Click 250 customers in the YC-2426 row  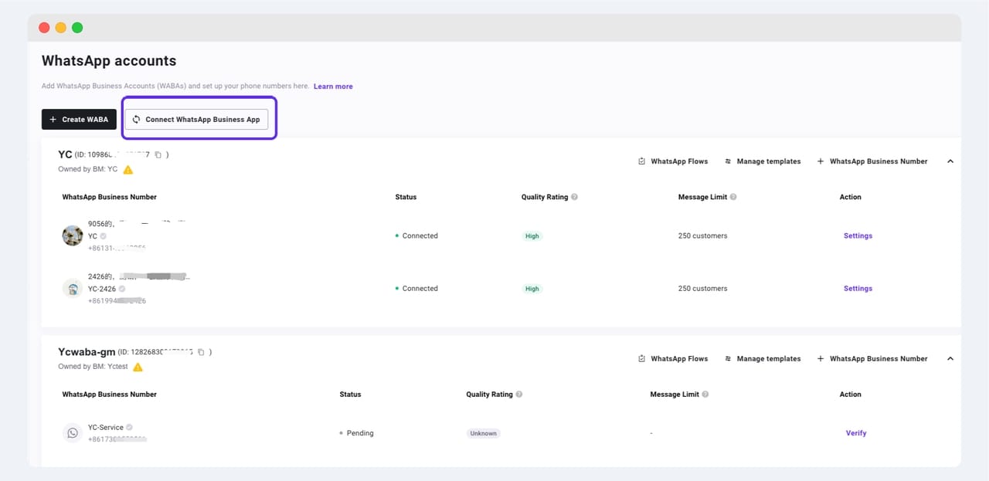tap(702, 288)
